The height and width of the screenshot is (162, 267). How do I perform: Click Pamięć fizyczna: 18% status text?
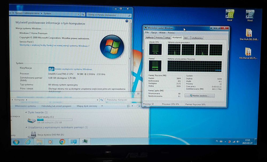(195, 104)
